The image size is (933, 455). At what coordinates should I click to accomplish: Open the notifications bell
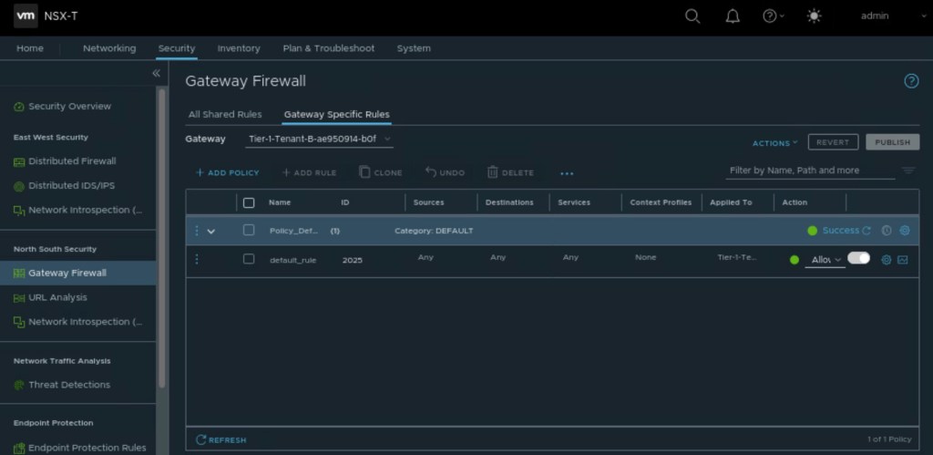[x=733, y=16]
